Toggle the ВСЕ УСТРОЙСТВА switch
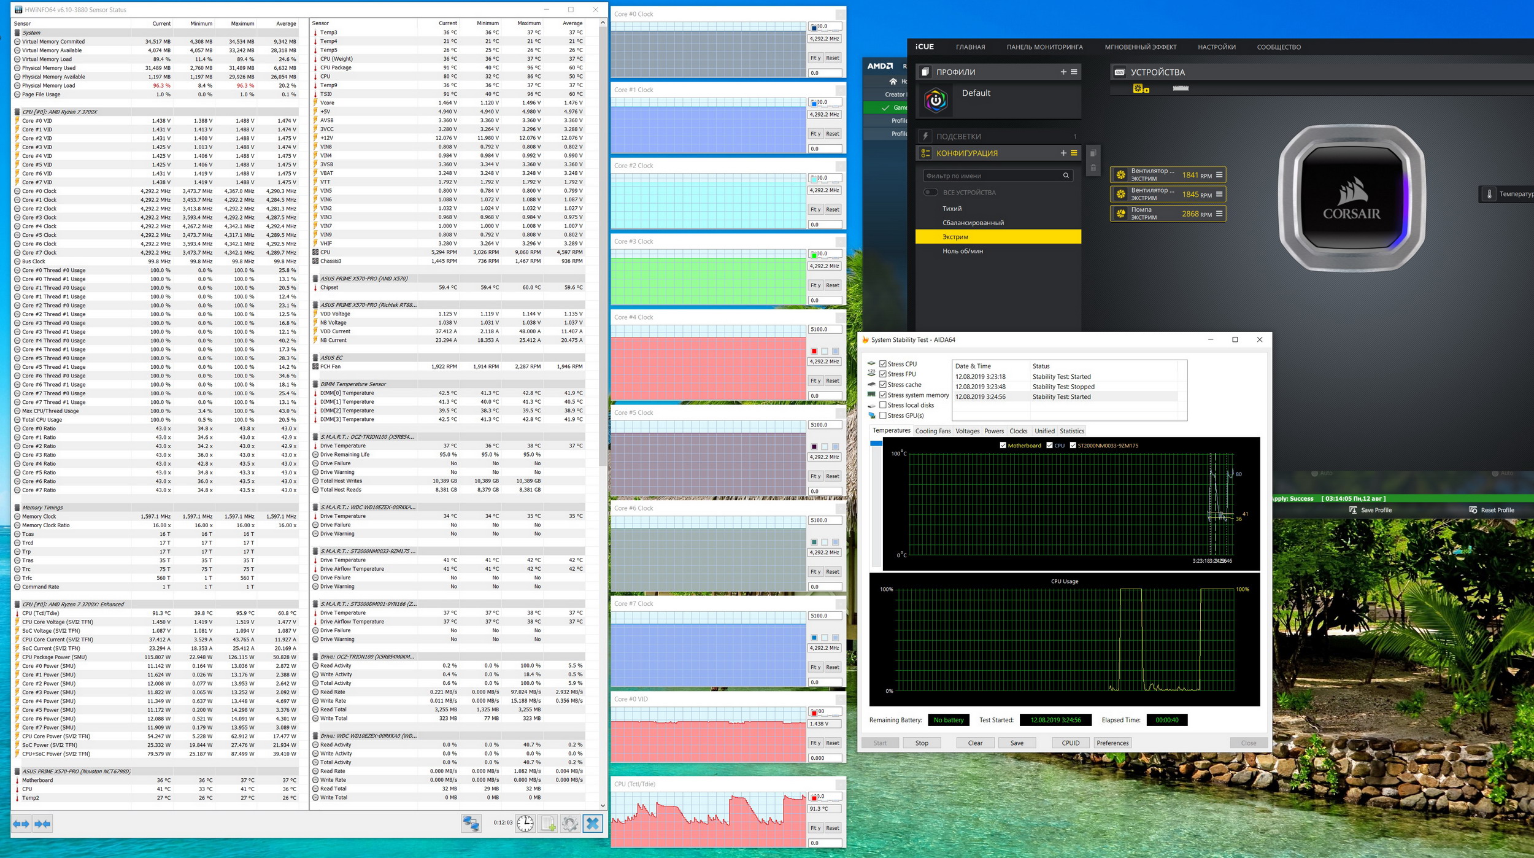The height and width of the screenshot is (858, 1534). coord(930,192)
